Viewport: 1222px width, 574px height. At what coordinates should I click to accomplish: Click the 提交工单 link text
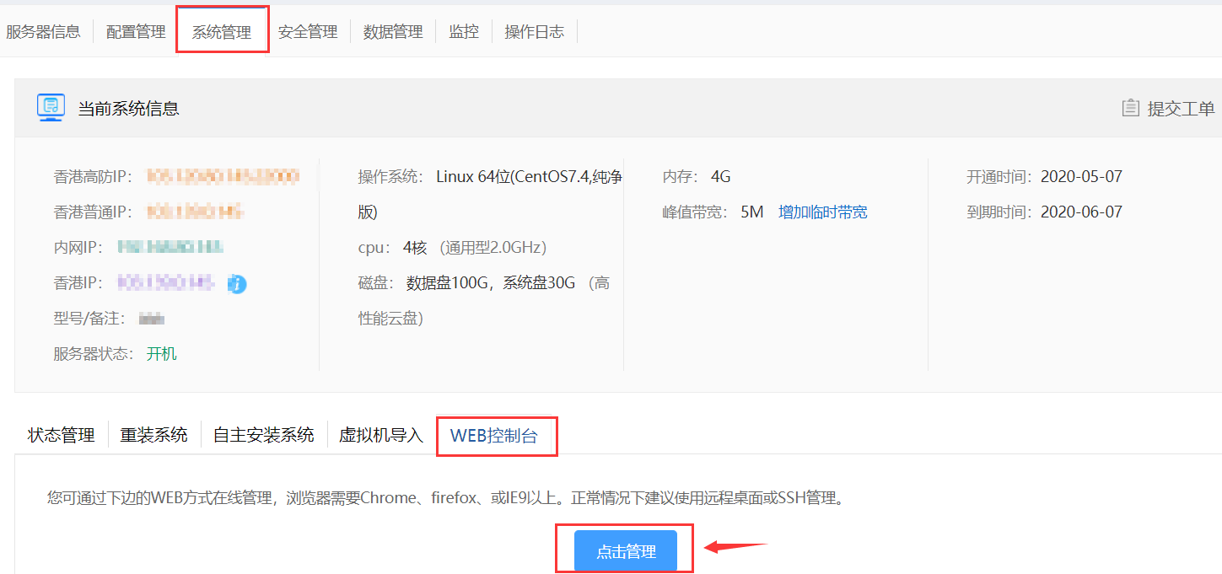click(1181, 109)
